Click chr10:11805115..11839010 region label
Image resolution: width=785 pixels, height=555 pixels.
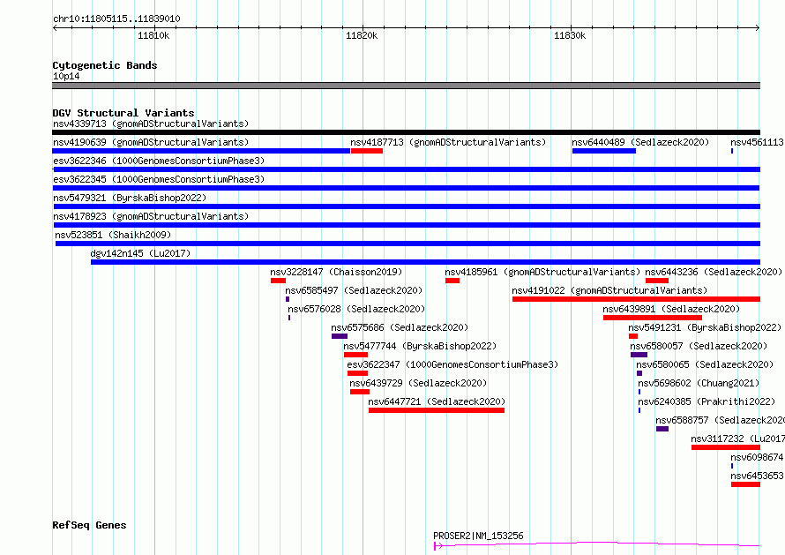click(x=116, y=19)
